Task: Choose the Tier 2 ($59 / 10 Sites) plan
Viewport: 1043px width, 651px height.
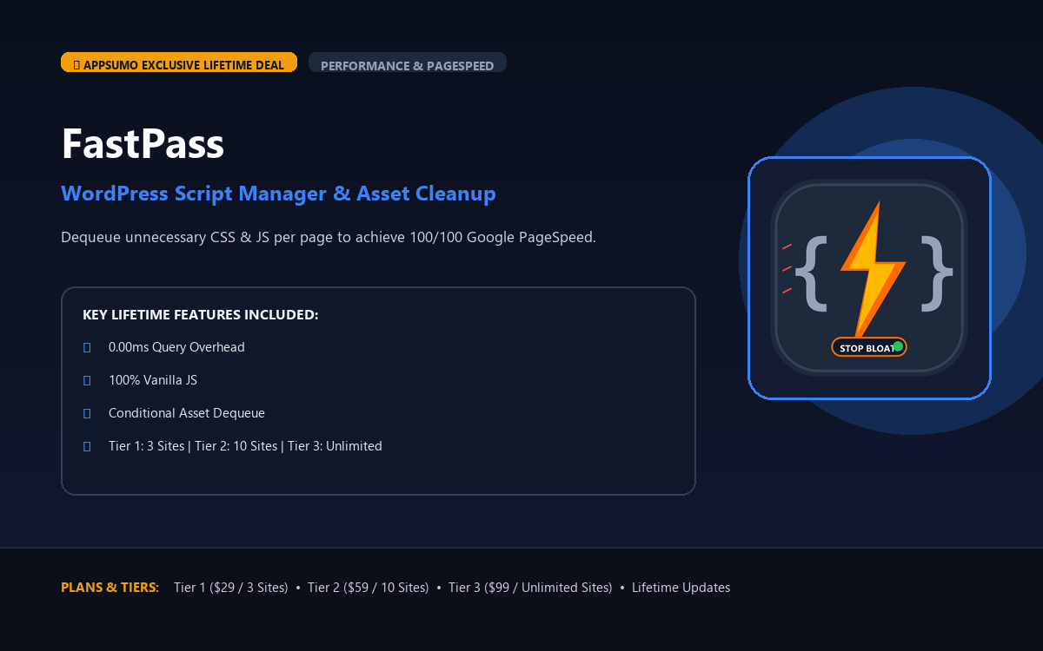Action: pos(369,588)
